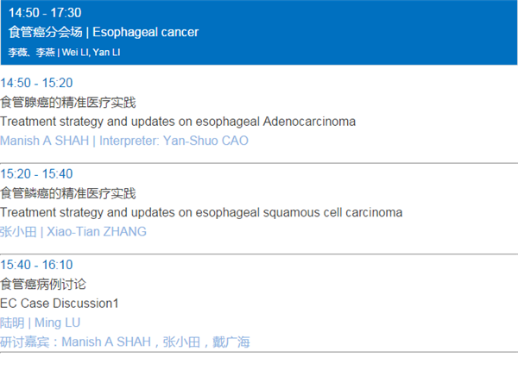This screenshot has width=518, height=370.
Task: Open Chinese title 食管癌病例讨论
Action: tap(43, 284)
